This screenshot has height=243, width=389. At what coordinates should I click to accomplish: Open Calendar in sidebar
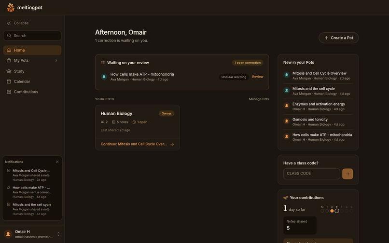click(x=32, y=81)
